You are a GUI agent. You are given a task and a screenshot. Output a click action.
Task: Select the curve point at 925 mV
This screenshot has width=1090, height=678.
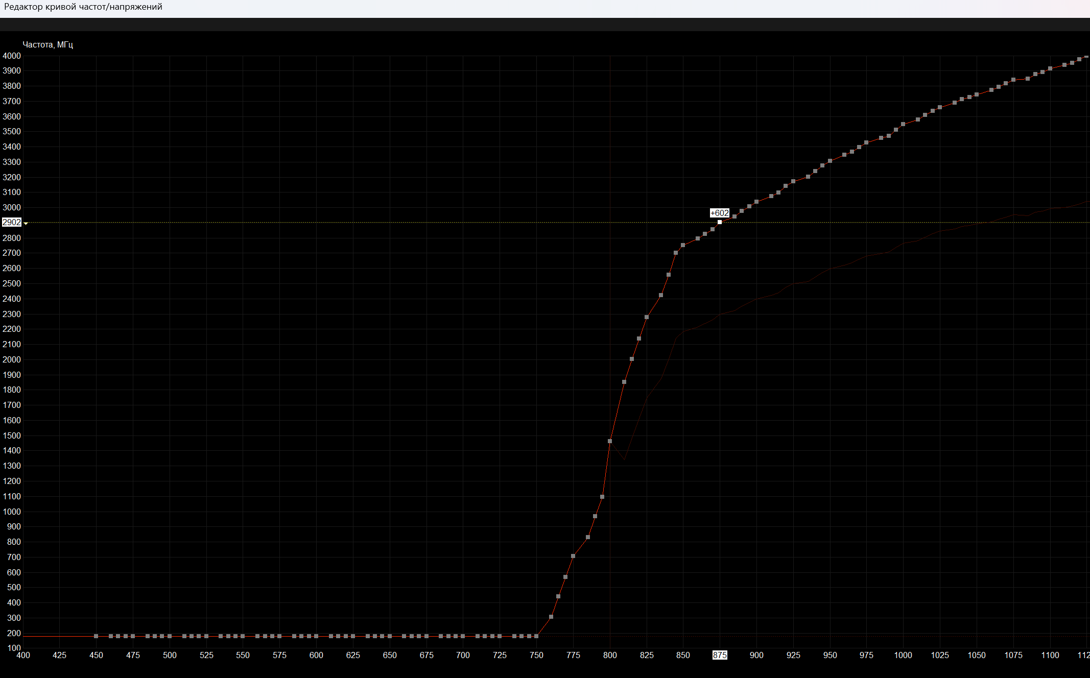[793, 181]
